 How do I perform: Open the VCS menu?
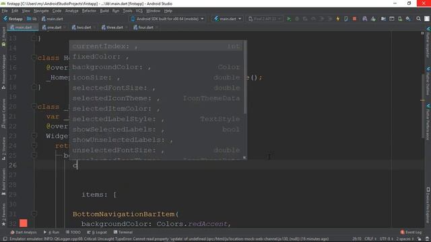click(x=139, y=11)
